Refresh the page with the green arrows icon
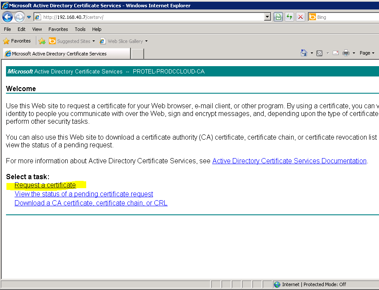 point(289,17)
